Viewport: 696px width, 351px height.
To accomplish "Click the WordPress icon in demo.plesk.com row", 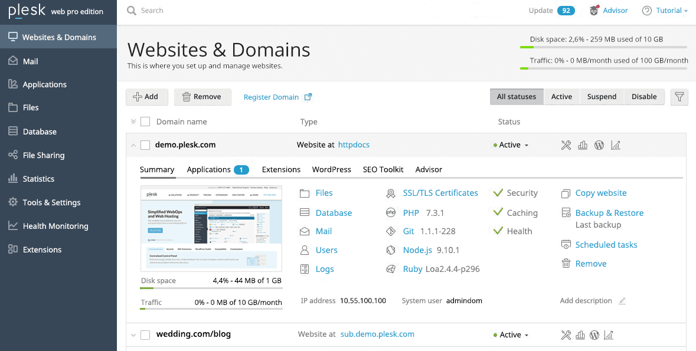I will pos(599,145).
